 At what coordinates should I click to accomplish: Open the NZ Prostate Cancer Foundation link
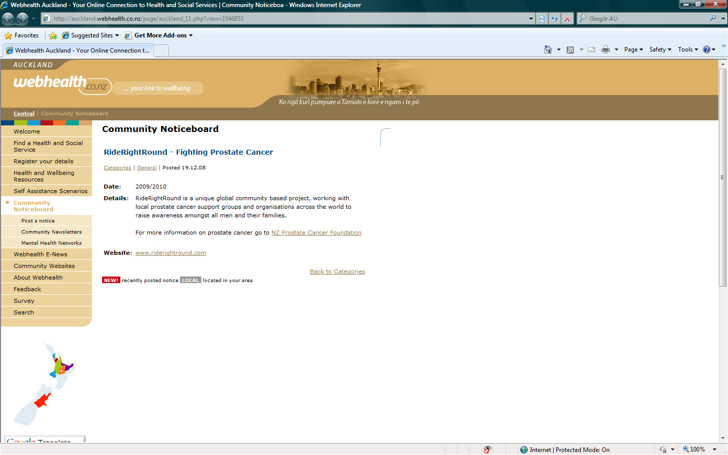pos(316,233)
